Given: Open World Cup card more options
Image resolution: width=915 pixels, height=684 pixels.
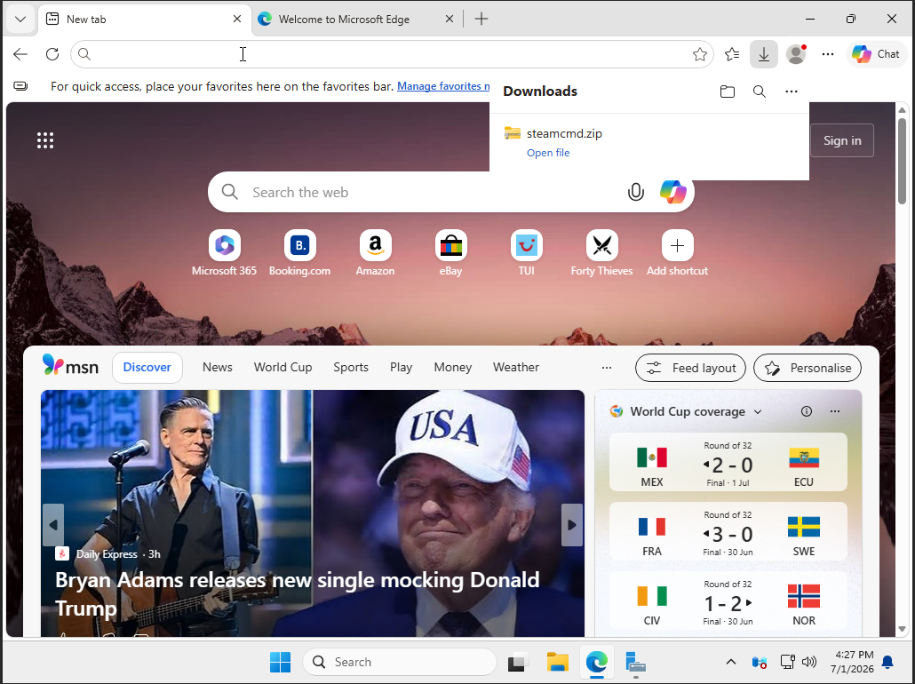Looking at the screenshot, I should click(x=835, y=411).
